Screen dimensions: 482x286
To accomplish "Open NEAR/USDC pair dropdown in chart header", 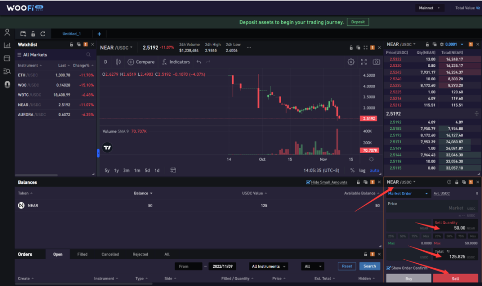I will [116, 48].
